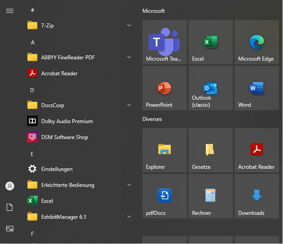
Task: Open the hamburger menu at top left
Action: [10, 11]
